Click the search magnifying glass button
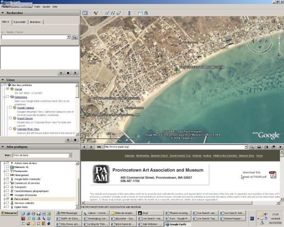 pyautogui.click(x=75, y=37)
